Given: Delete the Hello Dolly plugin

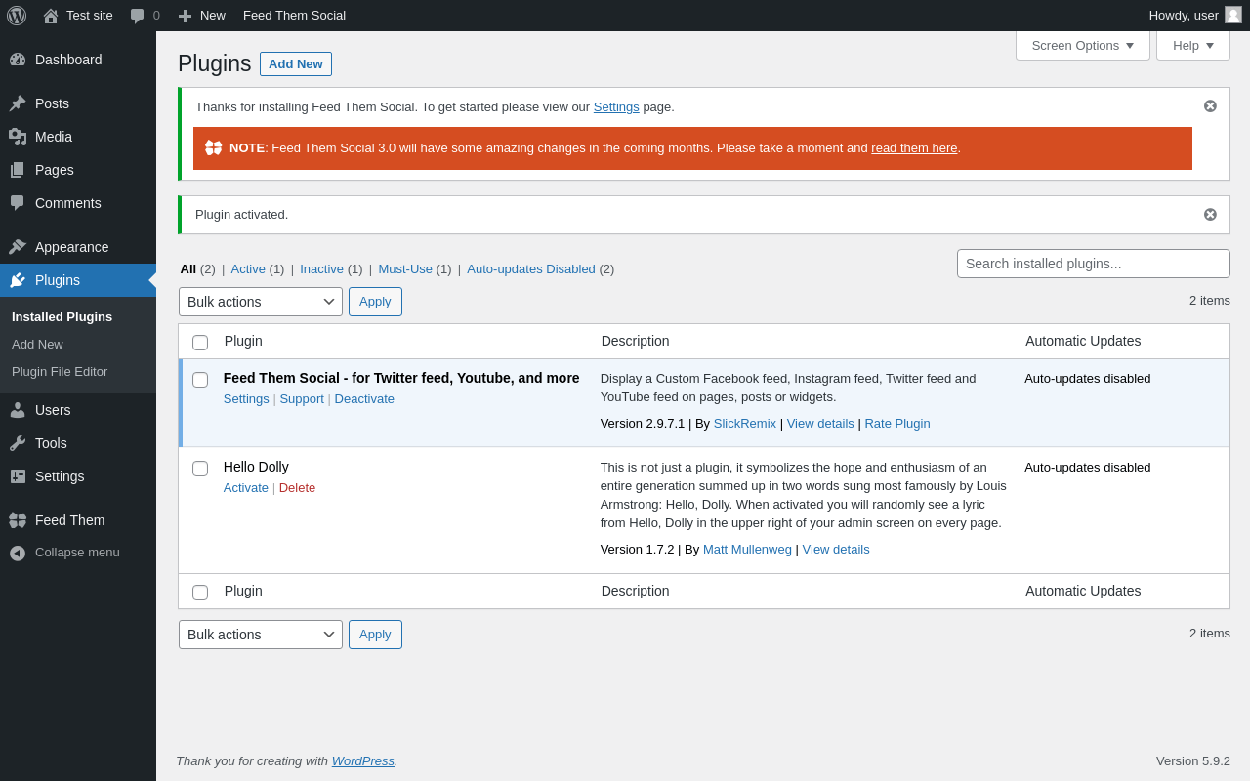Looking at the screenshot, I should 297,488.
